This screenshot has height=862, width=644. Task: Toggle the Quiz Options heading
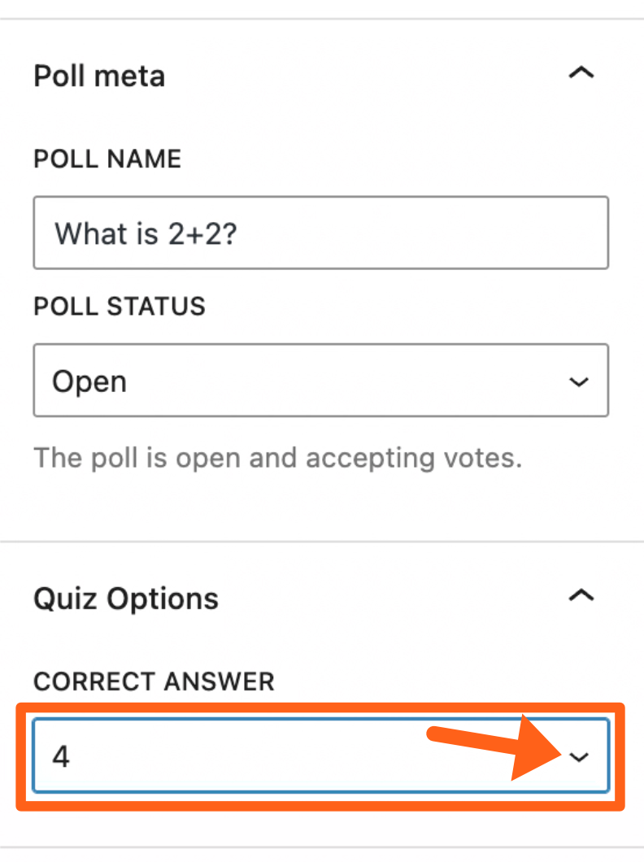click(x=126, y=599)
